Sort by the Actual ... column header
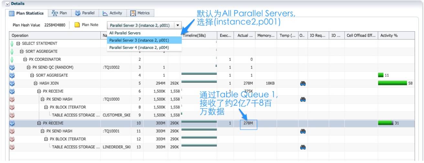 (244, 35)
